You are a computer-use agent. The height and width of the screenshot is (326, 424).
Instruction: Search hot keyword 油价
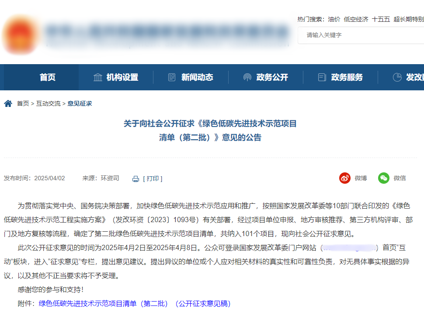click(x=334, y=19)
